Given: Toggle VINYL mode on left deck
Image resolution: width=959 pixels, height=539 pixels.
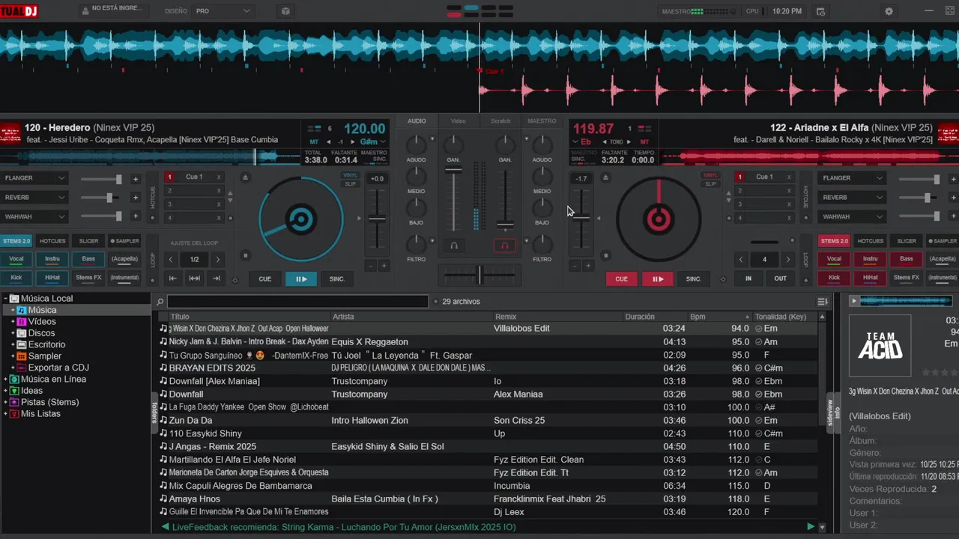Looking at the screenshot, I should pos(351,175).
